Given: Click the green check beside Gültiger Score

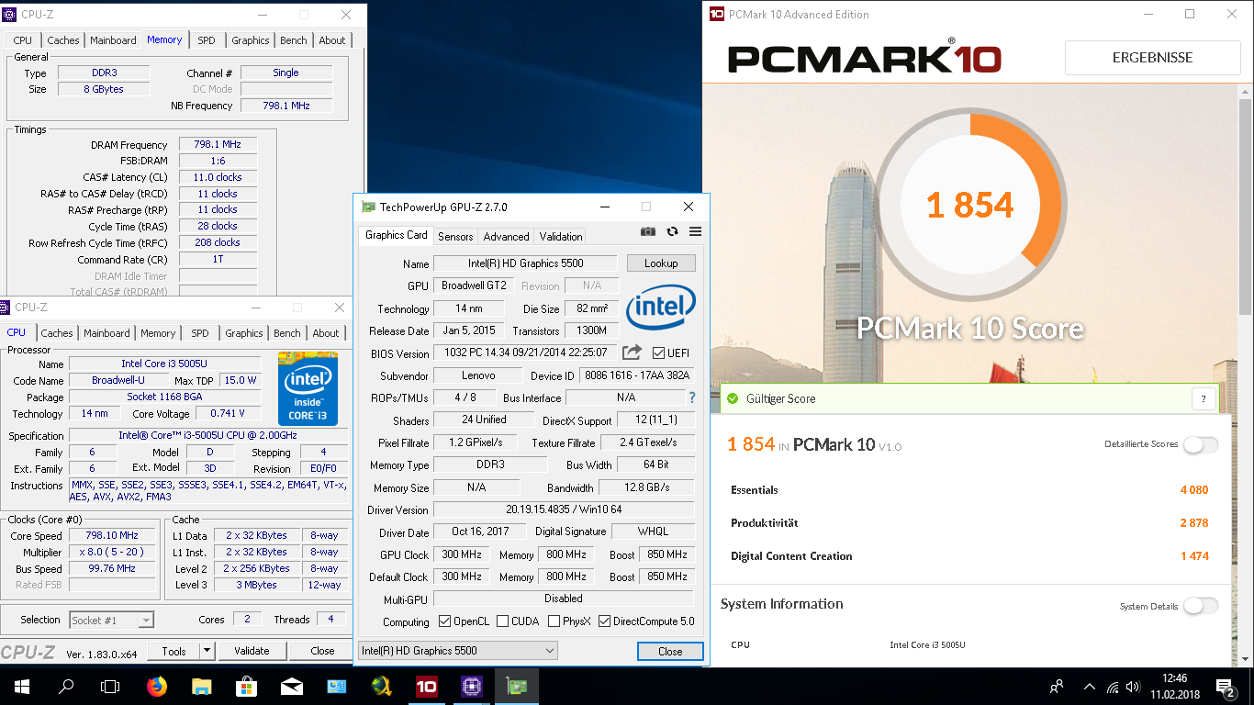Looking at the screenshot, I should tap(733, 398).
